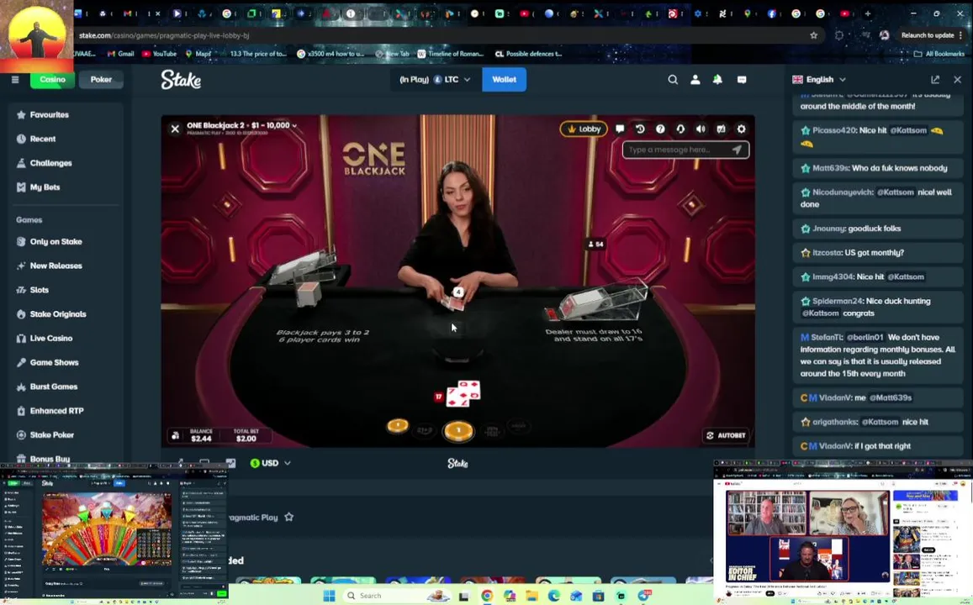Open the Stake wheel game thumbnail window
The image size is (973, 605).
(114, 533)
